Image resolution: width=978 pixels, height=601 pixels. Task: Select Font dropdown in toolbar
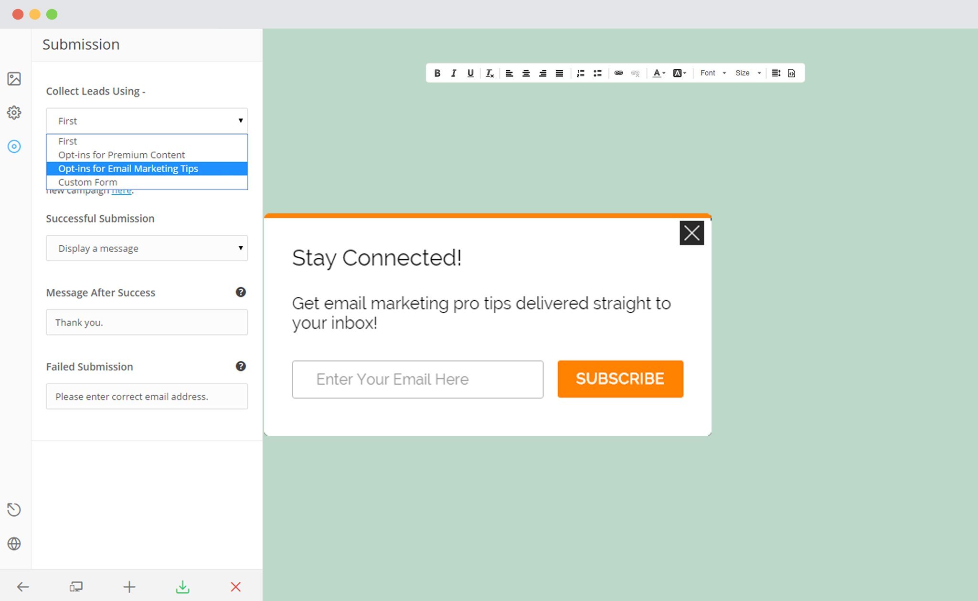click(711, 73)
